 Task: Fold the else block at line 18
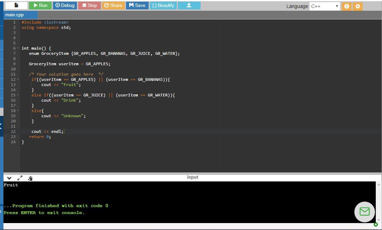18,111
